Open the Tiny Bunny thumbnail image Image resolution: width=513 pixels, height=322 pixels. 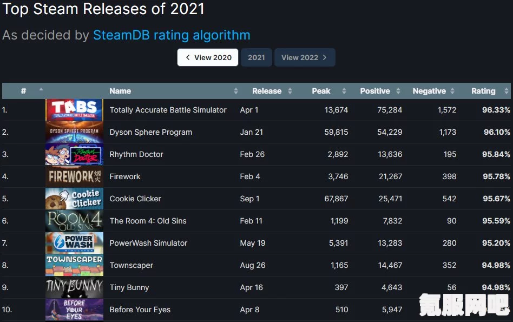click(x=74, y=287)
